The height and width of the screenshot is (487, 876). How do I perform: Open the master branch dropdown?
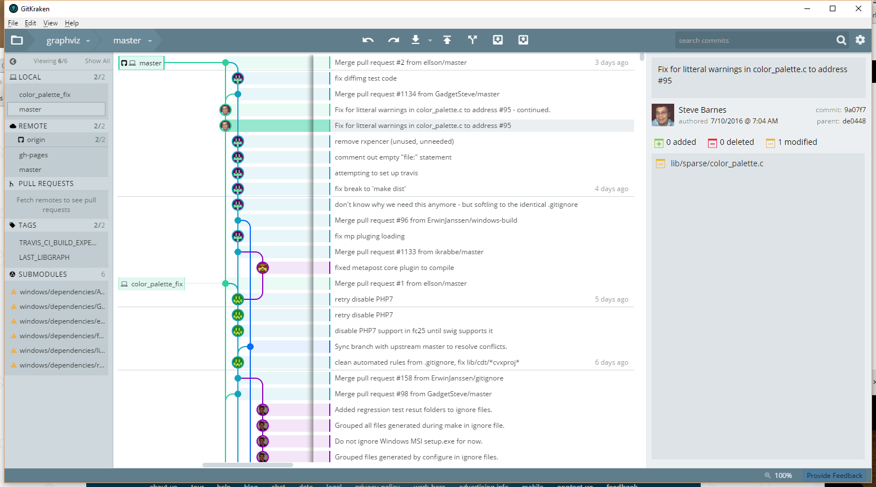132,41
